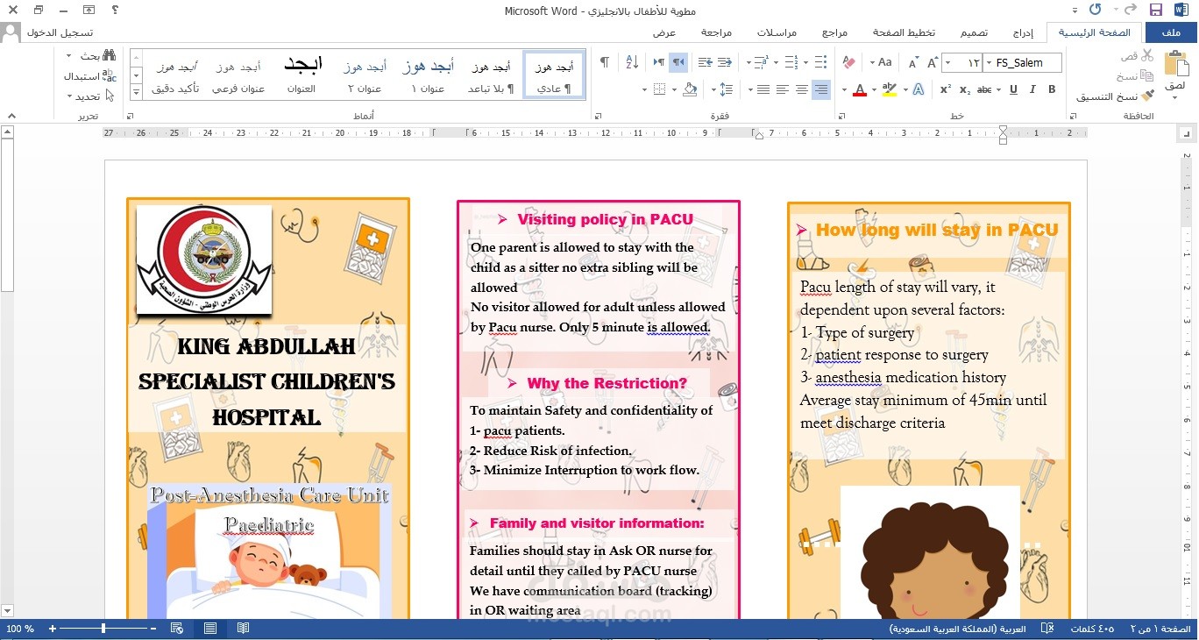The image size is (1199, 640).
Task: Click the Paste (لصق) clipboard icon
Action: [1175, 64]
